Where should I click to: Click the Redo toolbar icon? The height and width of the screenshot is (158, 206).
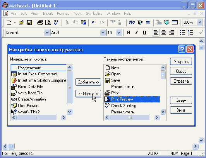(102, 22)
